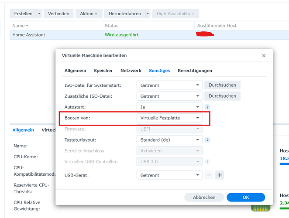Open Zusätzliche ISO-Datei dropdown
This screenshot has width=289, height=218.
click(169, 96)
